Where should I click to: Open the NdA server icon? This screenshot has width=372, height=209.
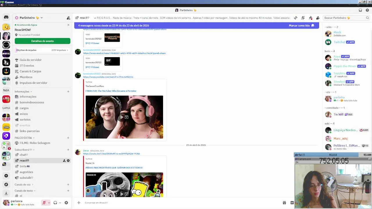[x=6, y=90]
